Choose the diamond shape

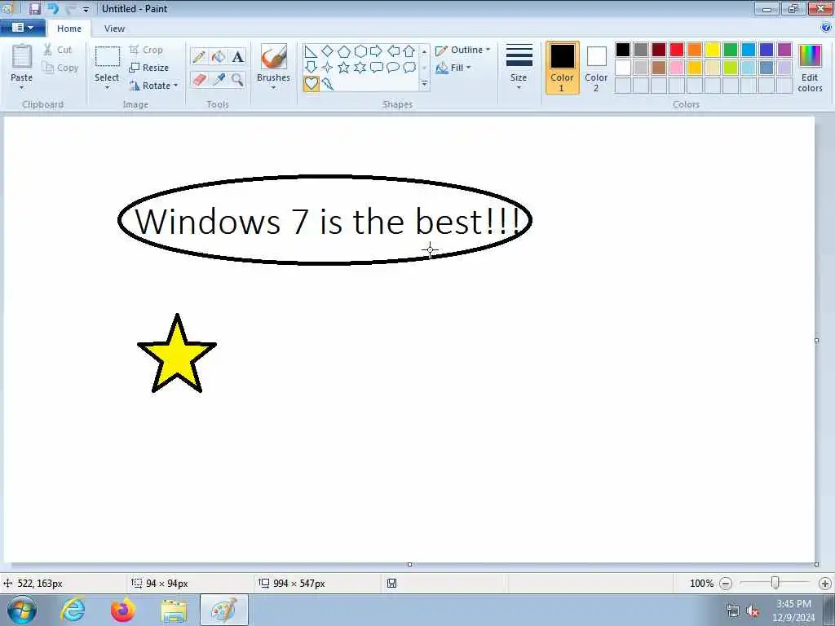point(328,51)
